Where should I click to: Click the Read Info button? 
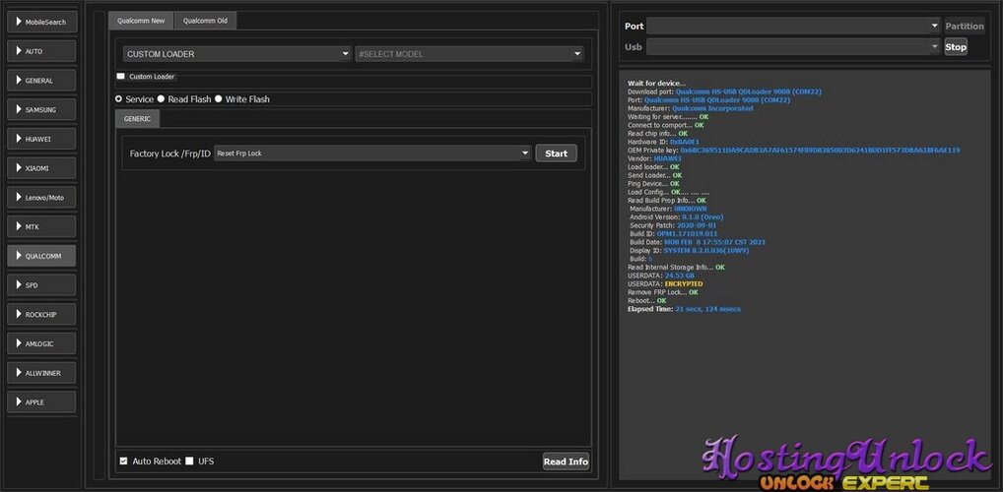(566, 461)
